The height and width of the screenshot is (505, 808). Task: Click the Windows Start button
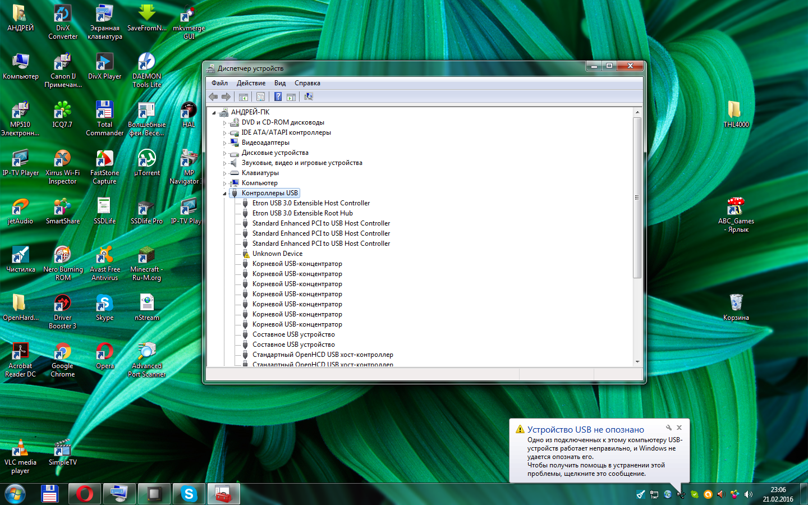pyautogui.click(x=15, y=494)
